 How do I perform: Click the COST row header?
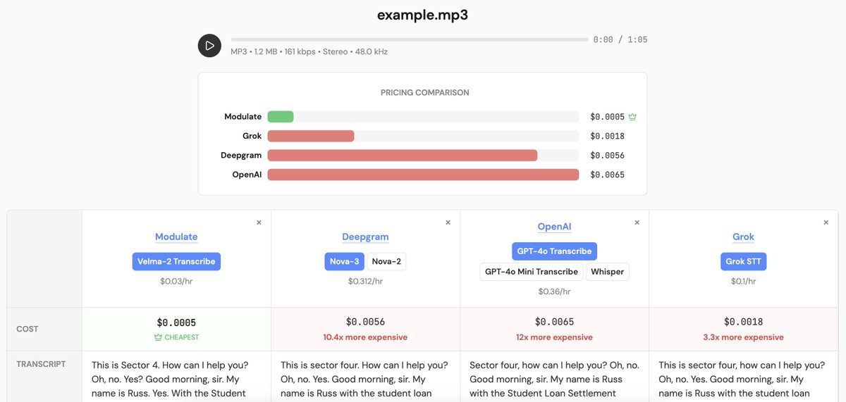[x=27, y=329]
